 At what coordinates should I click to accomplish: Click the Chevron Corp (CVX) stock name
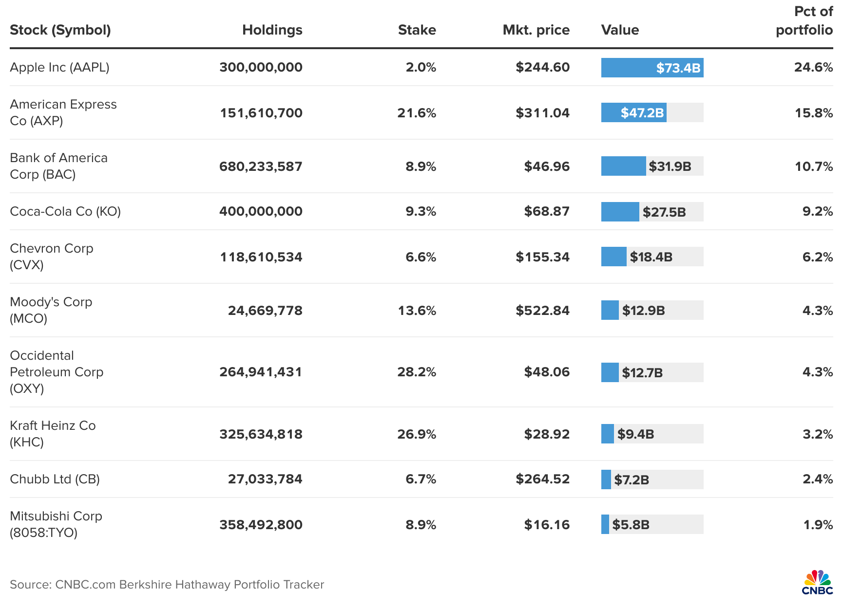51,257
